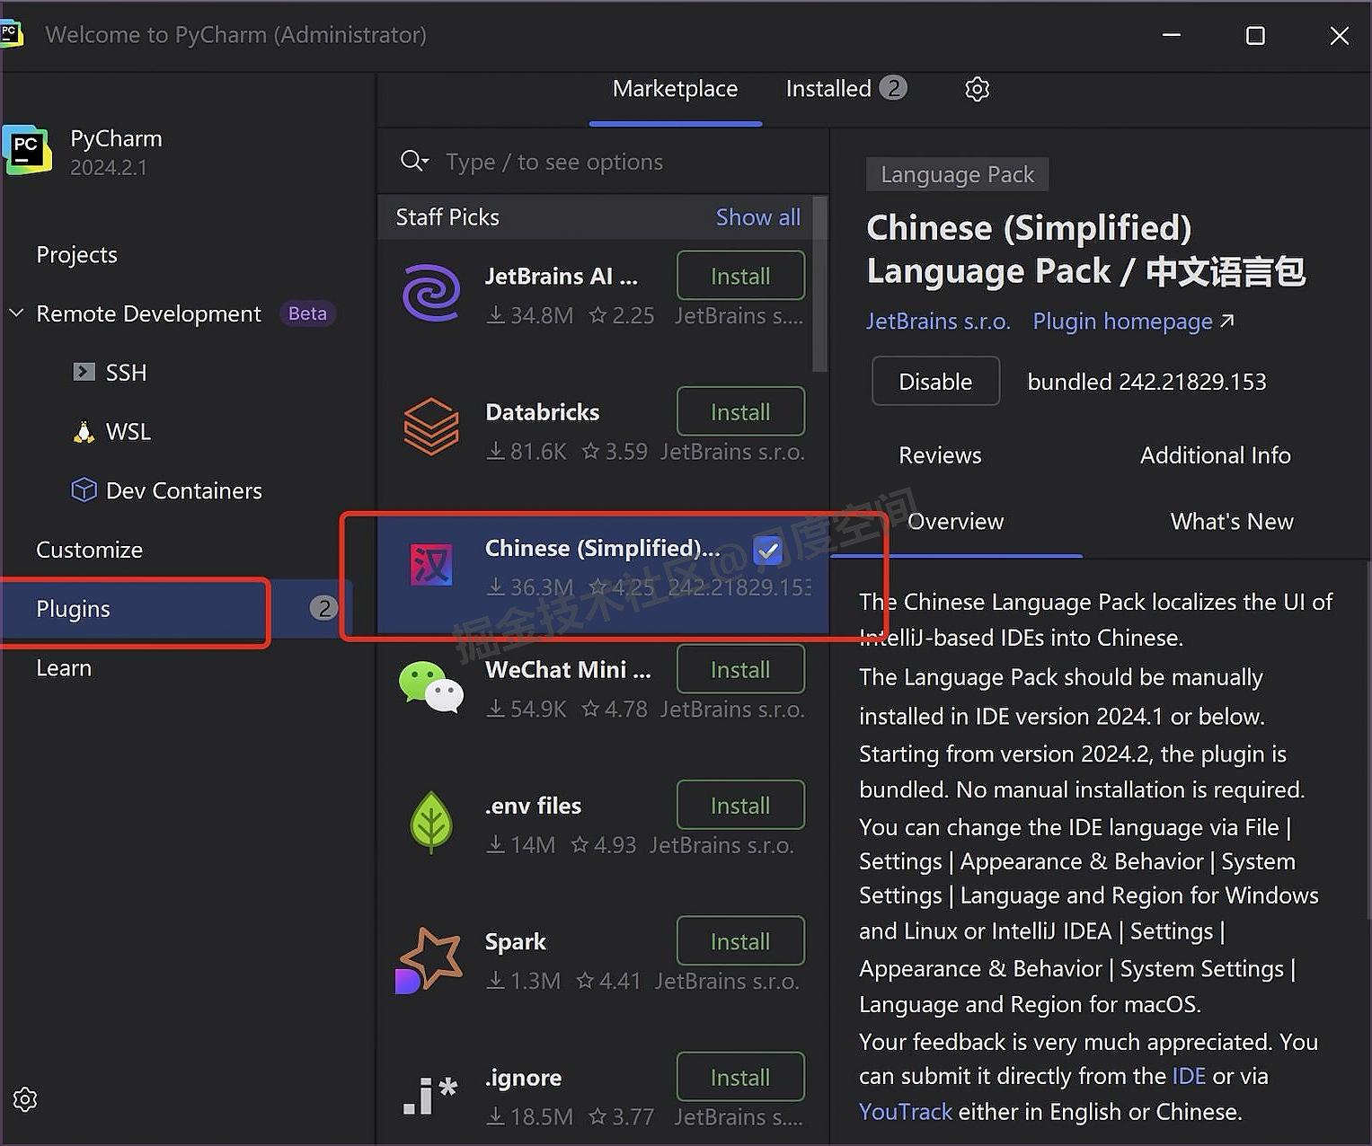Install the Databricks plugin
Viewport: 1372px width, 1146px height.
click(x=739, y=411)
